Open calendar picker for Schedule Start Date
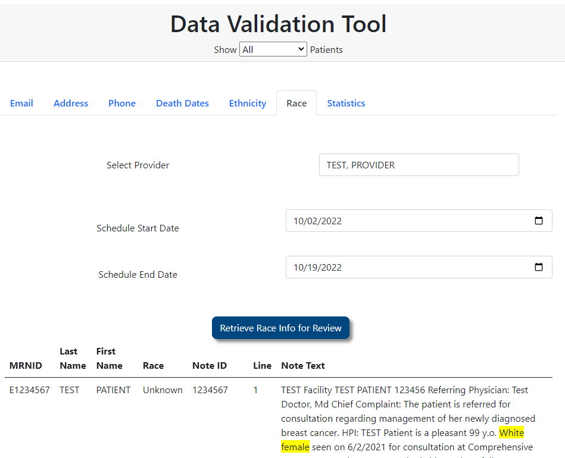This screenshot has width=565, height=458. 539,221
